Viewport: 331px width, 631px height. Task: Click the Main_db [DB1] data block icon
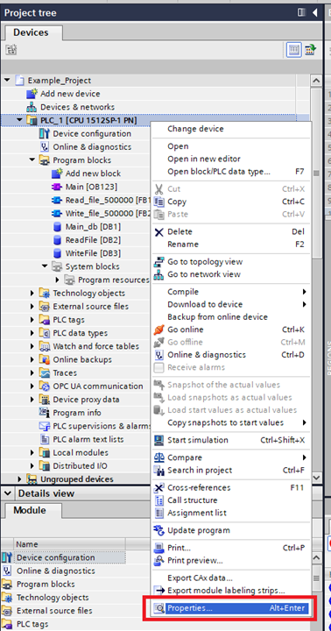click(x=57, y=227)
